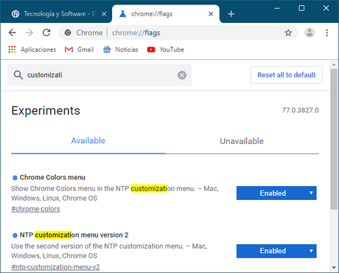Open the Noticias bookmark
Viewport: 339px width, 273px height.
tap(120, 49)
